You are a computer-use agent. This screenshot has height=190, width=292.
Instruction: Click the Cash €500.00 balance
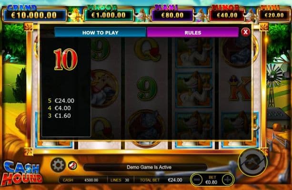pyautogui.click(x=81, y=180)
